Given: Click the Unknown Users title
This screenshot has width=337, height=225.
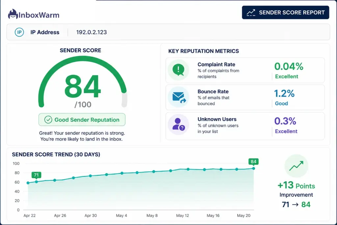Looking at the screenshot, I should pyautogui.click(x=217, y=119).
